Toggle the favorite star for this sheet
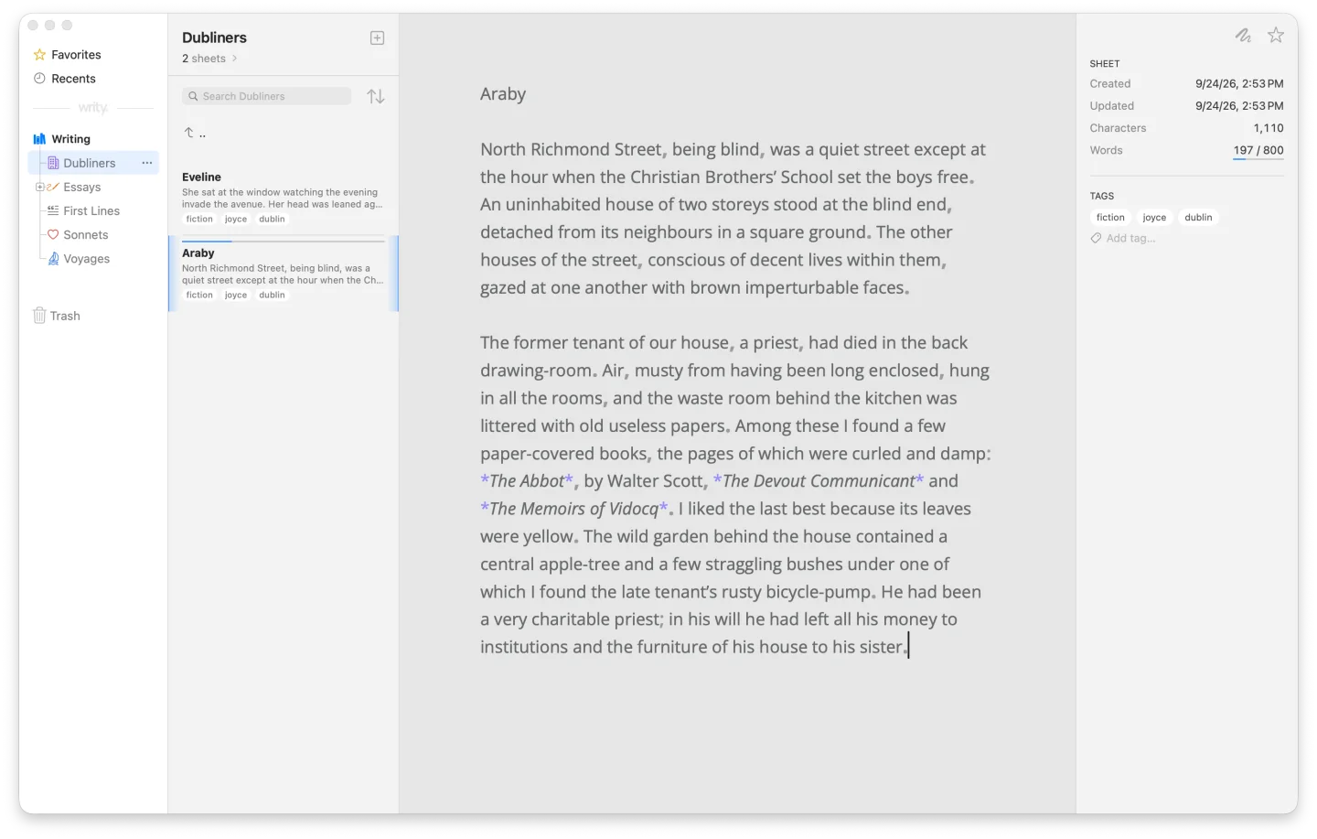Viewport: 1317px width, 839px height. point(1276,35)
